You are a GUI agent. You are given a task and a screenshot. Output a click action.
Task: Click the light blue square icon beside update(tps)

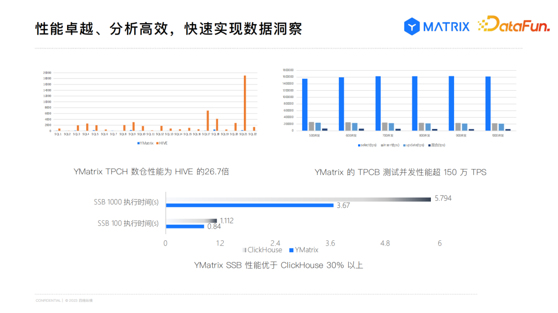point(405,145)
